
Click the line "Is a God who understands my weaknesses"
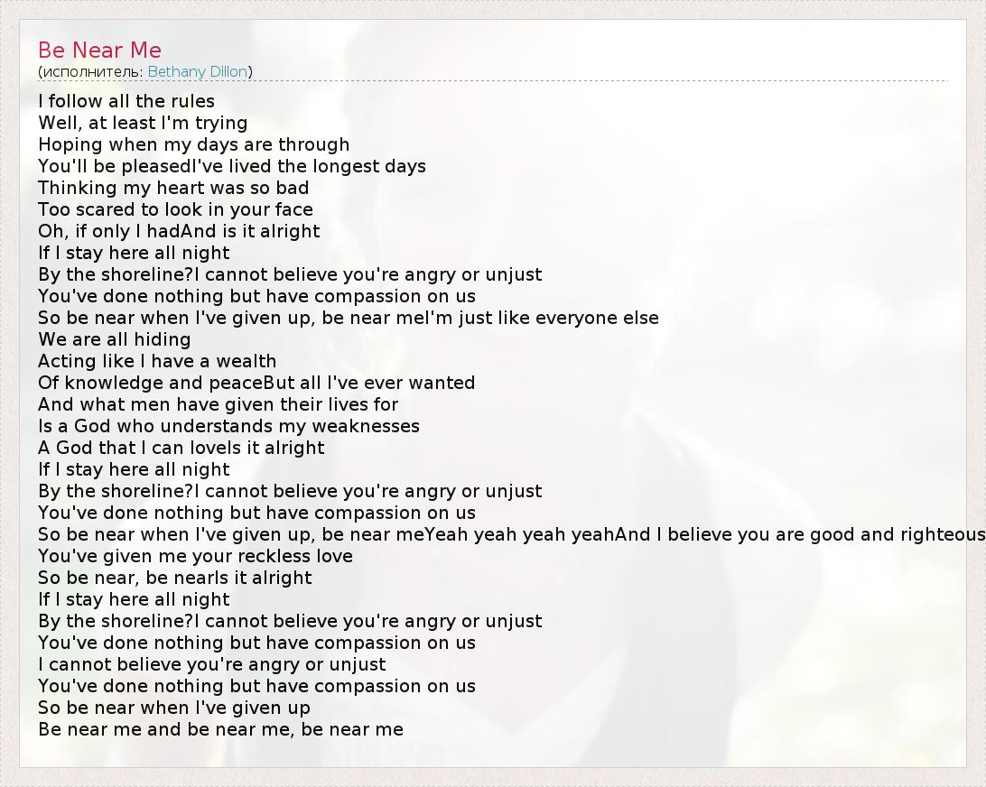(228, 426)
